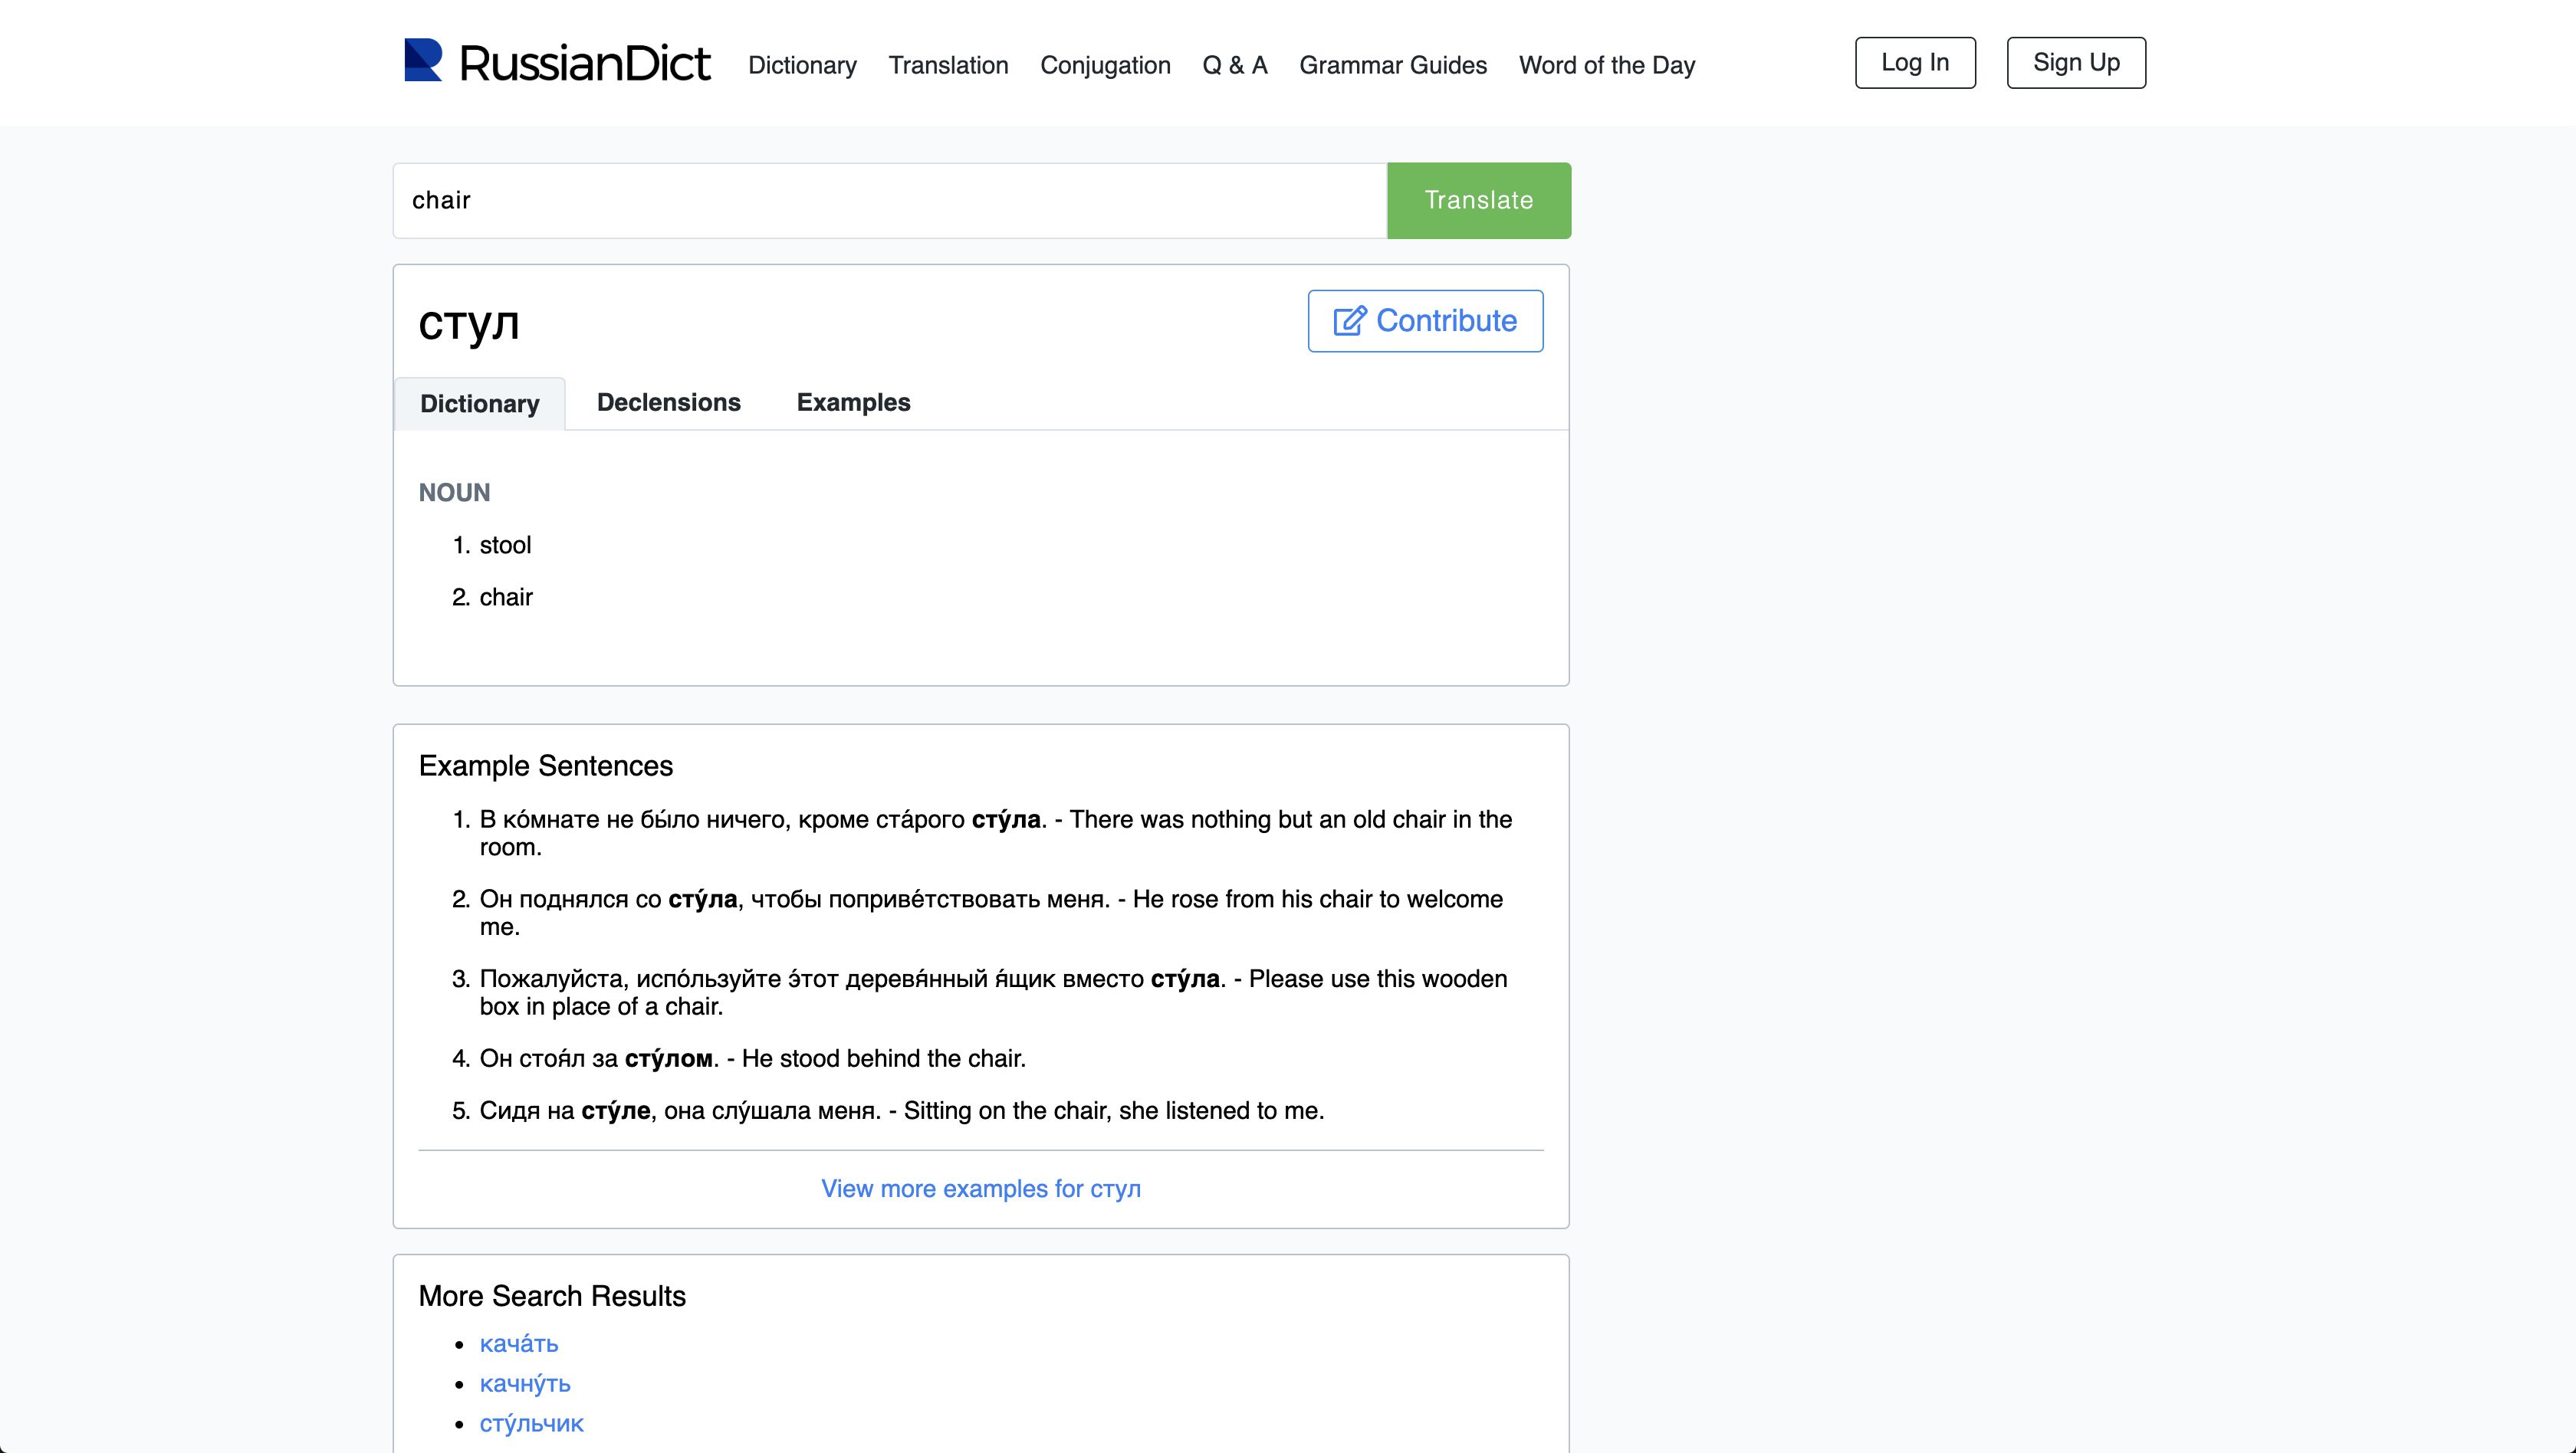
Task: Click the green Translate button
Action: pyautogui.click(x=1478, y=201)
